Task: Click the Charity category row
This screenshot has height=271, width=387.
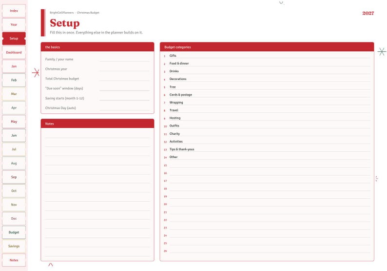Action: [267, 133]
